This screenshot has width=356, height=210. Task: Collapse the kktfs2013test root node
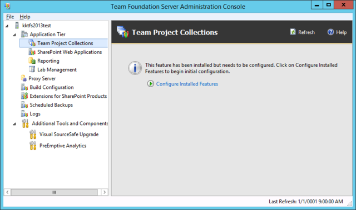(7, 26)
